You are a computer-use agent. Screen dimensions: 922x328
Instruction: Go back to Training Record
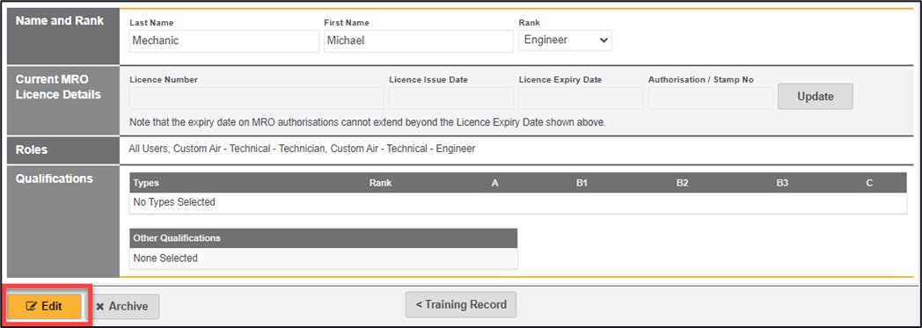[460, 304]
